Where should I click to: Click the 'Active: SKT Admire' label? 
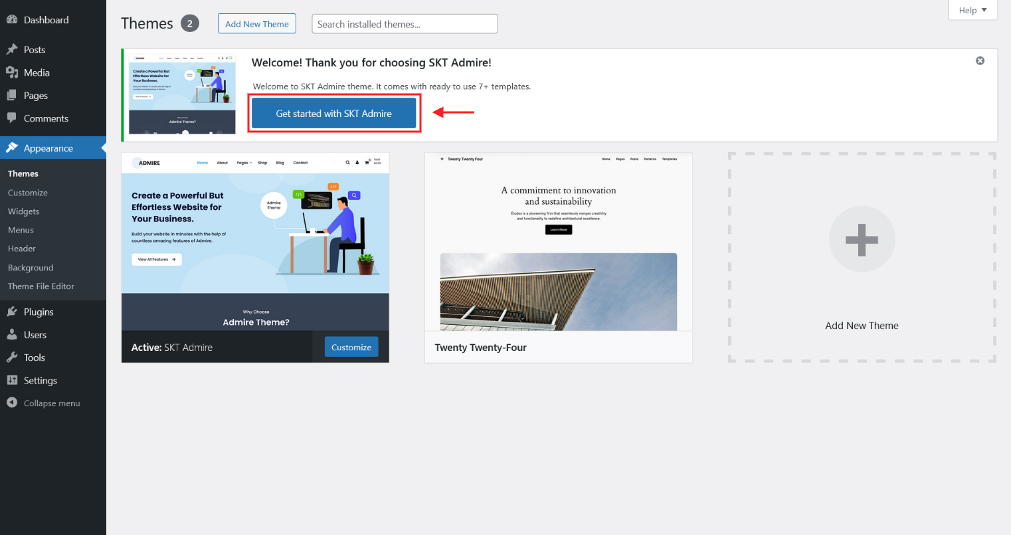click(172, 348)
